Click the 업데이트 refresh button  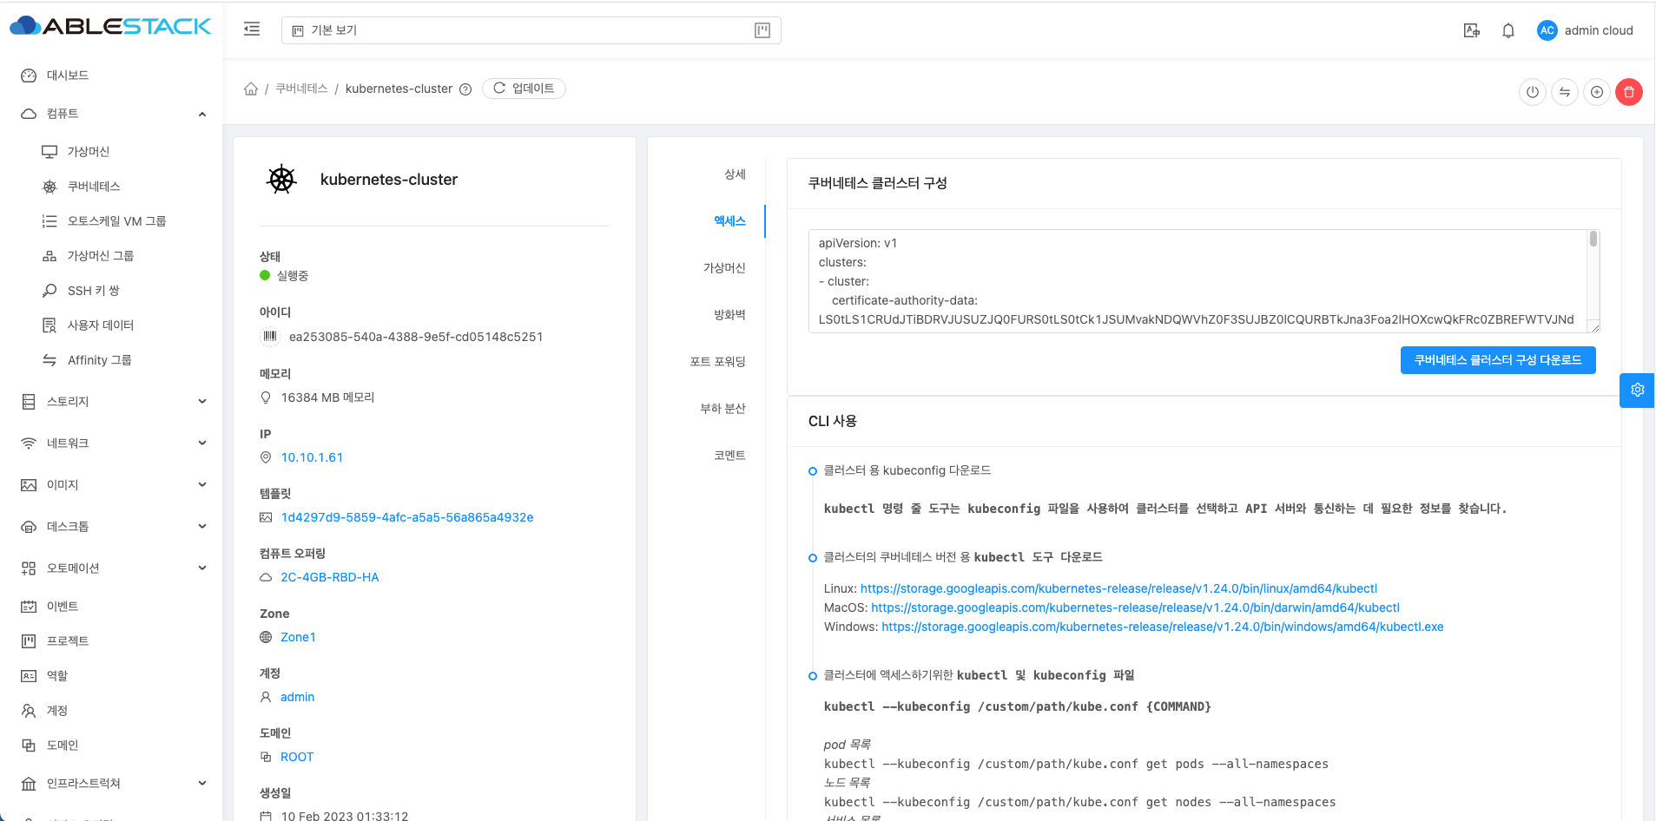pos(524,89)
